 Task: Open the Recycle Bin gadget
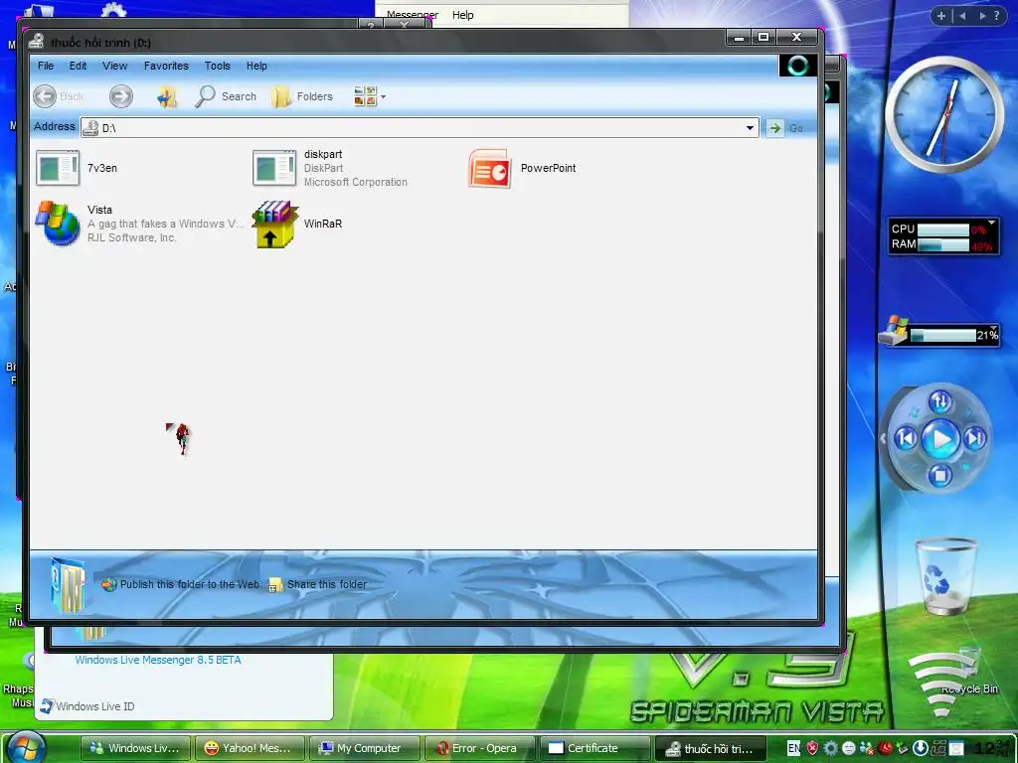click(945, 577)
